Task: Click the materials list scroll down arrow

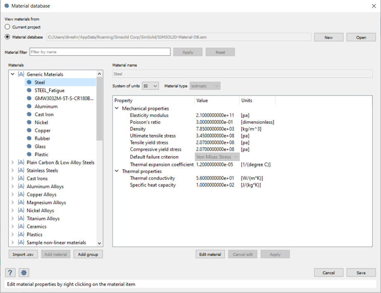Action: click(x=99, y=243)
